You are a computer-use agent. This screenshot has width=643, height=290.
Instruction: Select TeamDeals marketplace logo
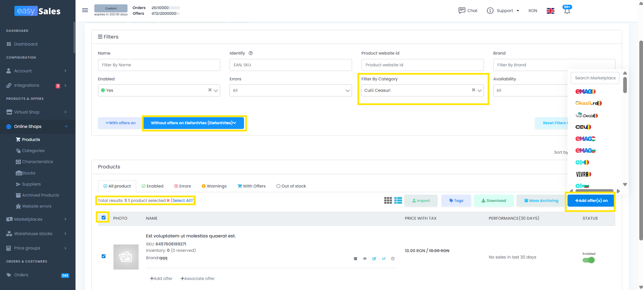[x=587, y=115]
